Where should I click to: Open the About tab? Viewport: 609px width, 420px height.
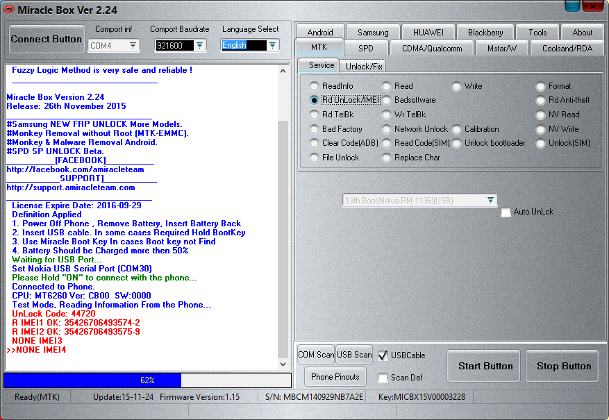tap(582, 32)
